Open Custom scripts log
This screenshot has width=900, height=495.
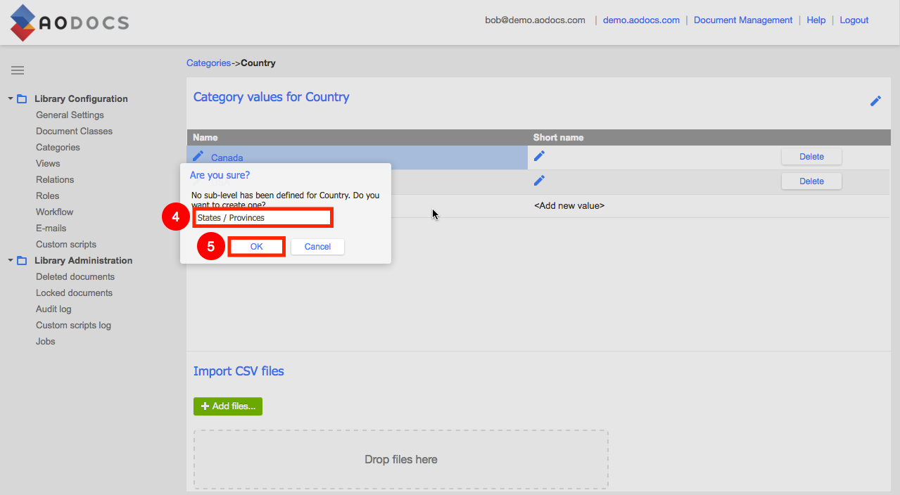click(x=73, y=326)
